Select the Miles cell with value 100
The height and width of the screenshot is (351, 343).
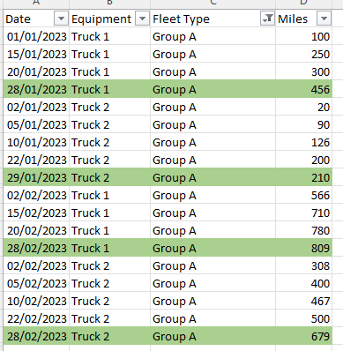point(303,36)
